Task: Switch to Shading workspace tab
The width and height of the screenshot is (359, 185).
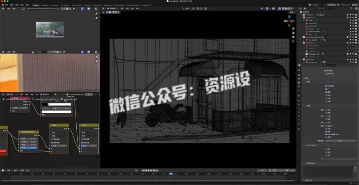Action: pos(88,5)
